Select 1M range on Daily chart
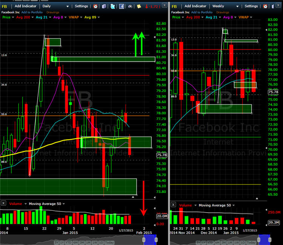This screenshot has height=245, width=283. [x=88, y=242]
